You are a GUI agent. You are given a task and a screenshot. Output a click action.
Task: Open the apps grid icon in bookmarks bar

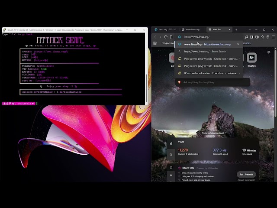155,43
